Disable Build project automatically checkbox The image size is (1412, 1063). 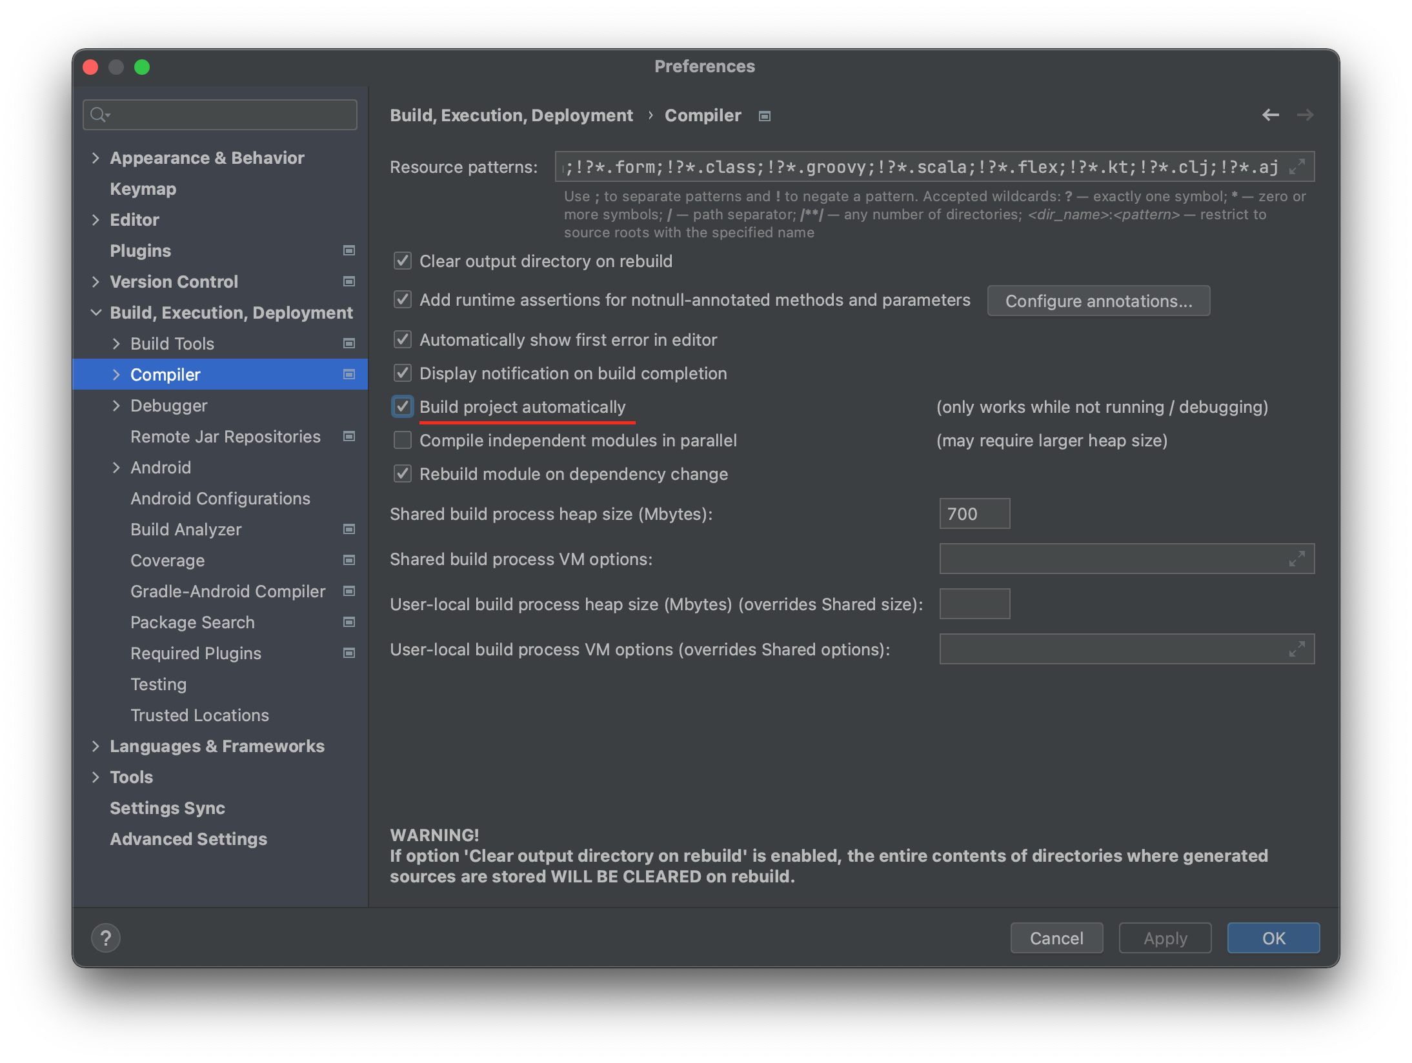point(403,406)
